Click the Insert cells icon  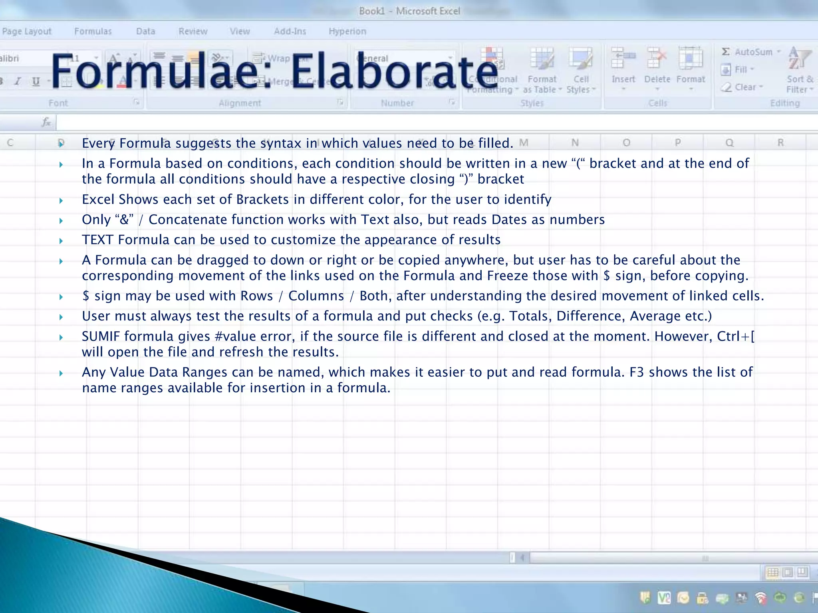(623, 58)
